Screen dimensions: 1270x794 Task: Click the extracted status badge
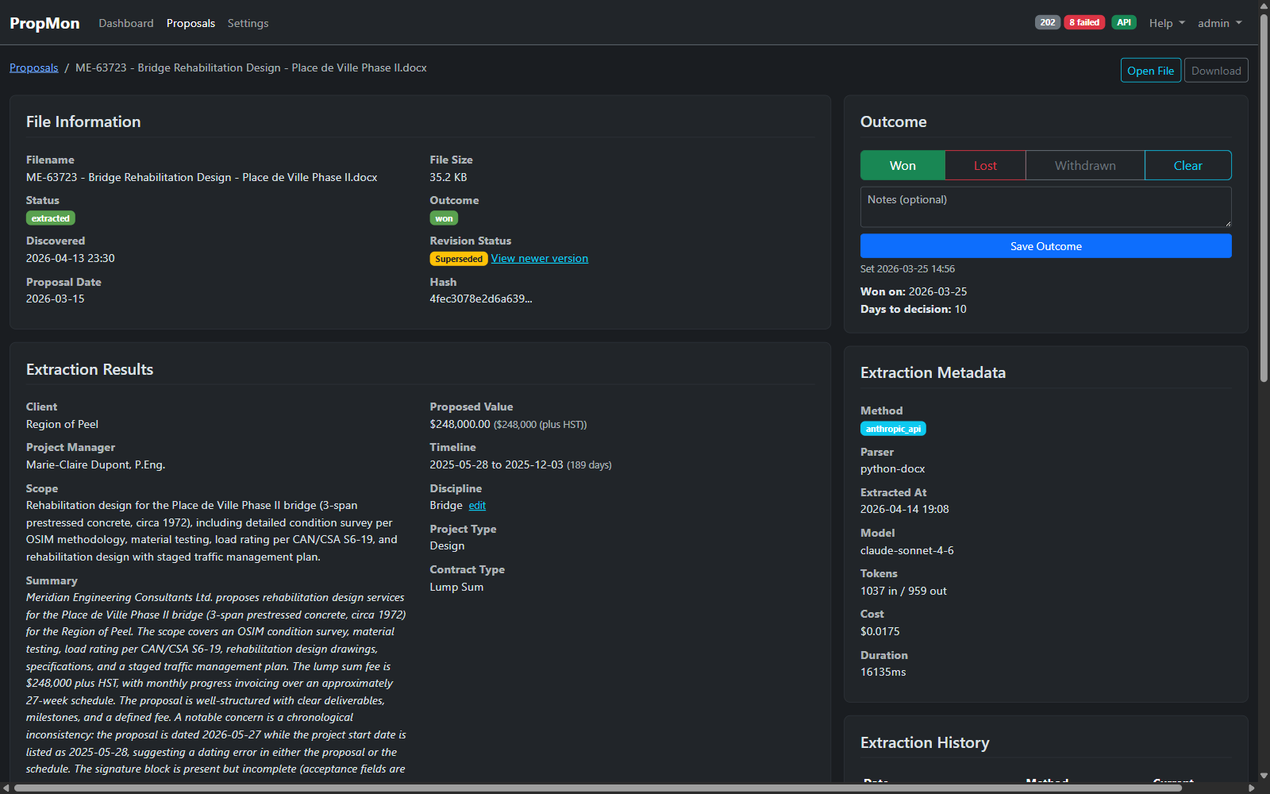[x=50, y=218]
